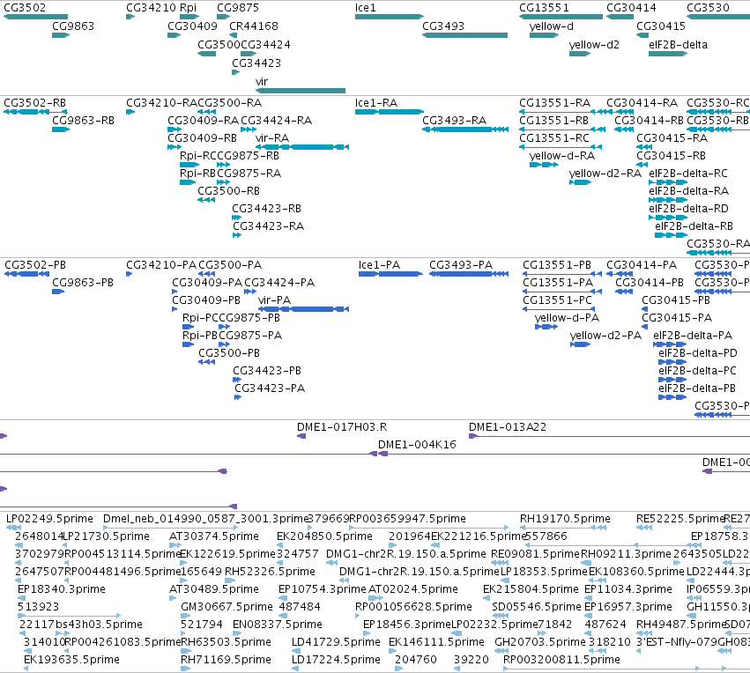Click the CG3502-PB protein label
The width and height of the screenshot is (750, 673).
(35, 265)
